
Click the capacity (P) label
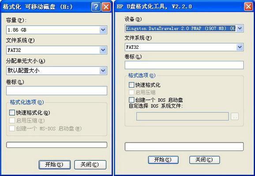coord(16,20)
